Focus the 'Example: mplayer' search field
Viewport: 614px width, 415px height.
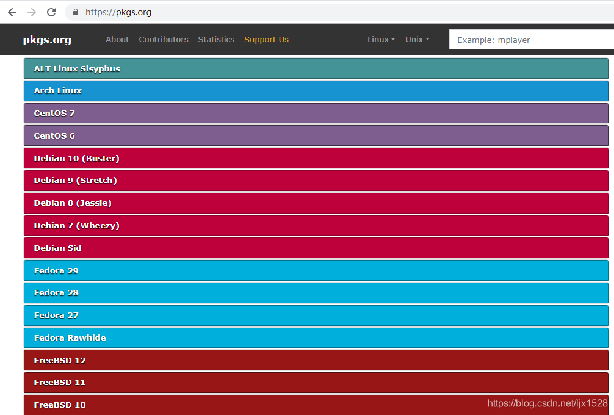pyautogui.click(x=532, y=40)
